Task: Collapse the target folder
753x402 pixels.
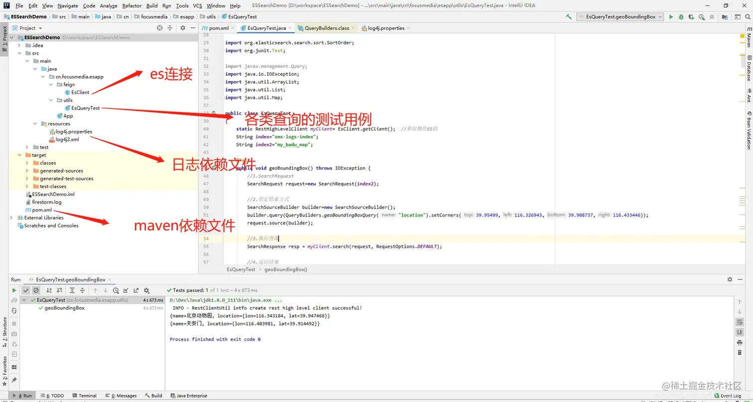Action: coord(20,155)
